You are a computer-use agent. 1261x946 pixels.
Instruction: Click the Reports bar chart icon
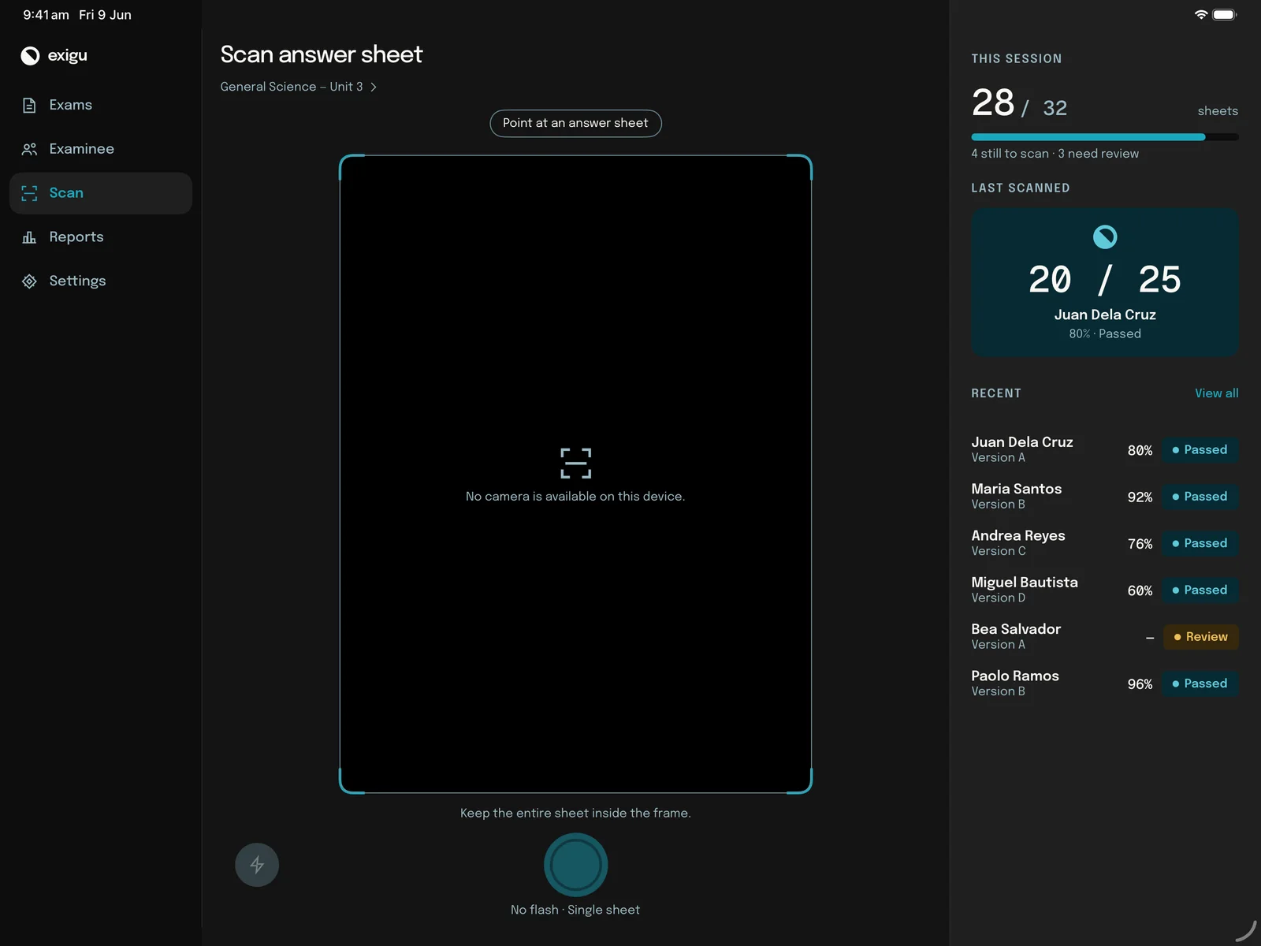29,237
